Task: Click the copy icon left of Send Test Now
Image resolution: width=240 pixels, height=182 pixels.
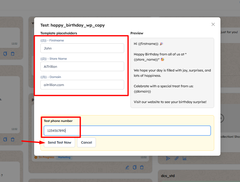Action: tap(5, 140)
